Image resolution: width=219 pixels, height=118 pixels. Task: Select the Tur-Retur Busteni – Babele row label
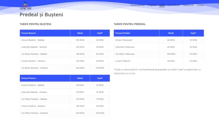point(34,54)
